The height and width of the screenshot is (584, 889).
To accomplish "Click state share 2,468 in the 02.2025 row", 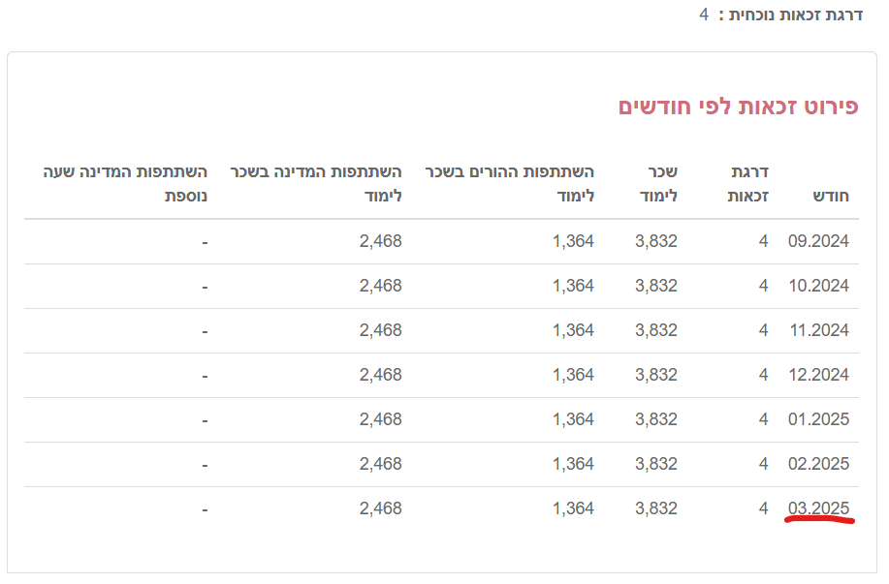I will (380, 464).
